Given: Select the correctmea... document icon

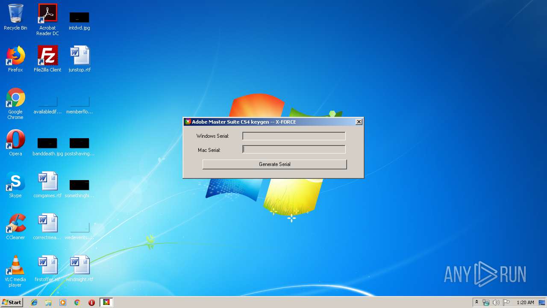Looking at the screenshot, I should point(47,227).
